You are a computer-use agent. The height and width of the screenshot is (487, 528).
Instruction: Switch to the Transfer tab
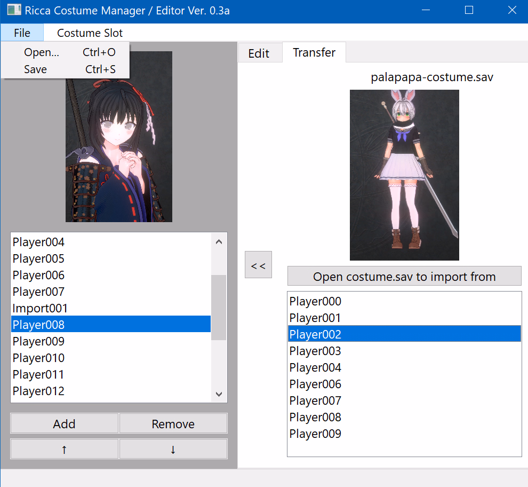coord(314,52)
